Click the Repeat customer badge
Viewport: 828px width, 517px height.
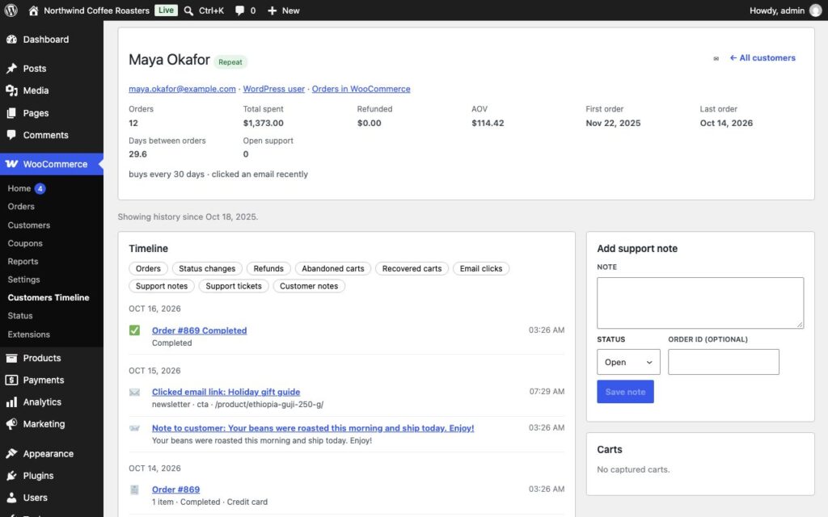point(230,61)
